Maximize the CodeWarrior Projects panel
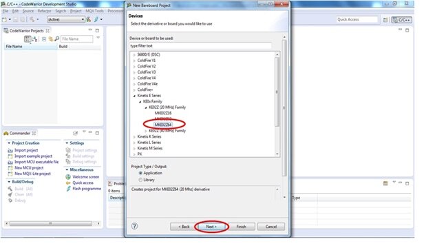The image size is (426, 248). [x=97, y=31]
